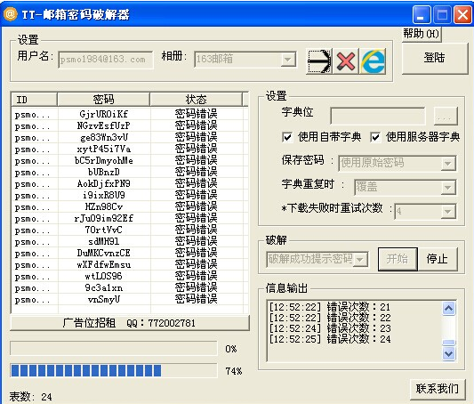Viewport: 474px width, 404px height.
Task: Click the 联系我们 button
Action: (438, 389)
